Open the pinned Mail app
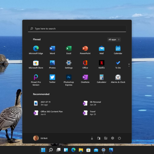This screenshot has height=154, width=154. [102, 50]
